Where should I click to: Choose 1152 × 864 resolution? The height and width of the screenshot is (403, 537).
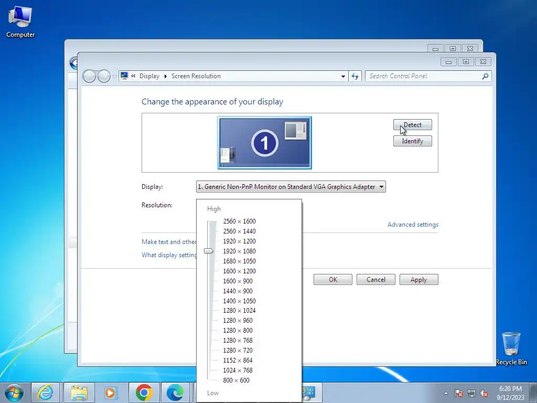[x=238, y=360]
